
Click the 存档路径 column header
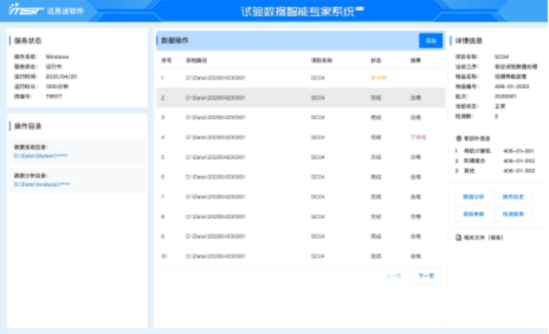pyautogui.click(x=197, y=61)
